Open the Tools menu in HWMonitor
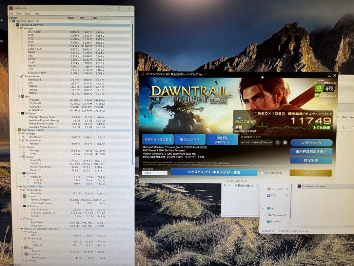The image size is (354, 266). [x=28, y=13]
